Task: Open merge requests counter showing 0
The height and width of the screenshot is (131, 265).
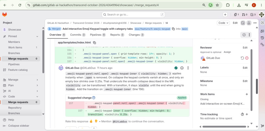Action: [245, 15]
